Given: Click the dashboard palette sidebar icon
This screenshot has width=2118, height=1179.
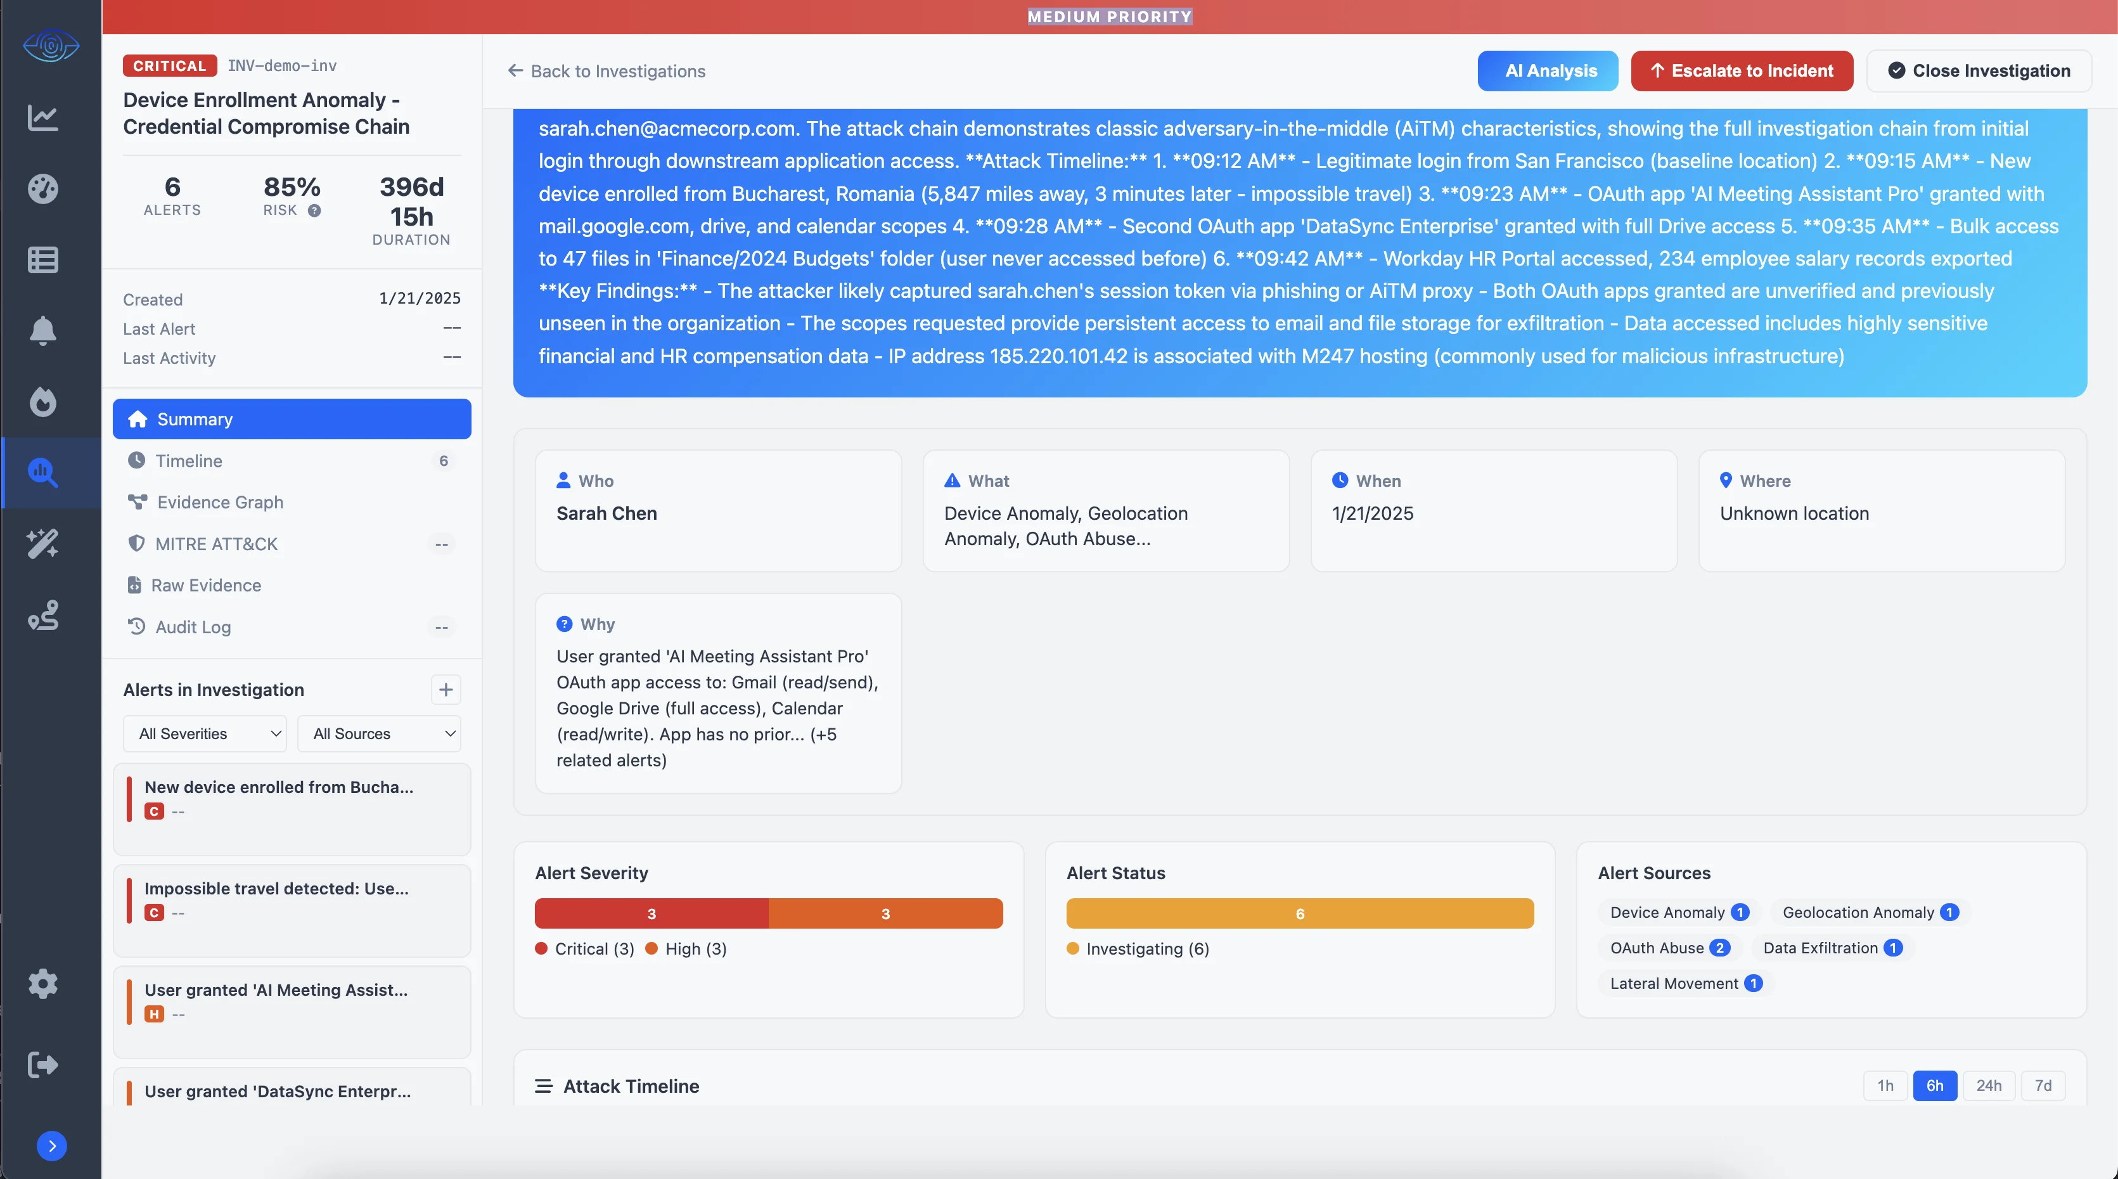Looking at the screenshot, I should [42, 189].
